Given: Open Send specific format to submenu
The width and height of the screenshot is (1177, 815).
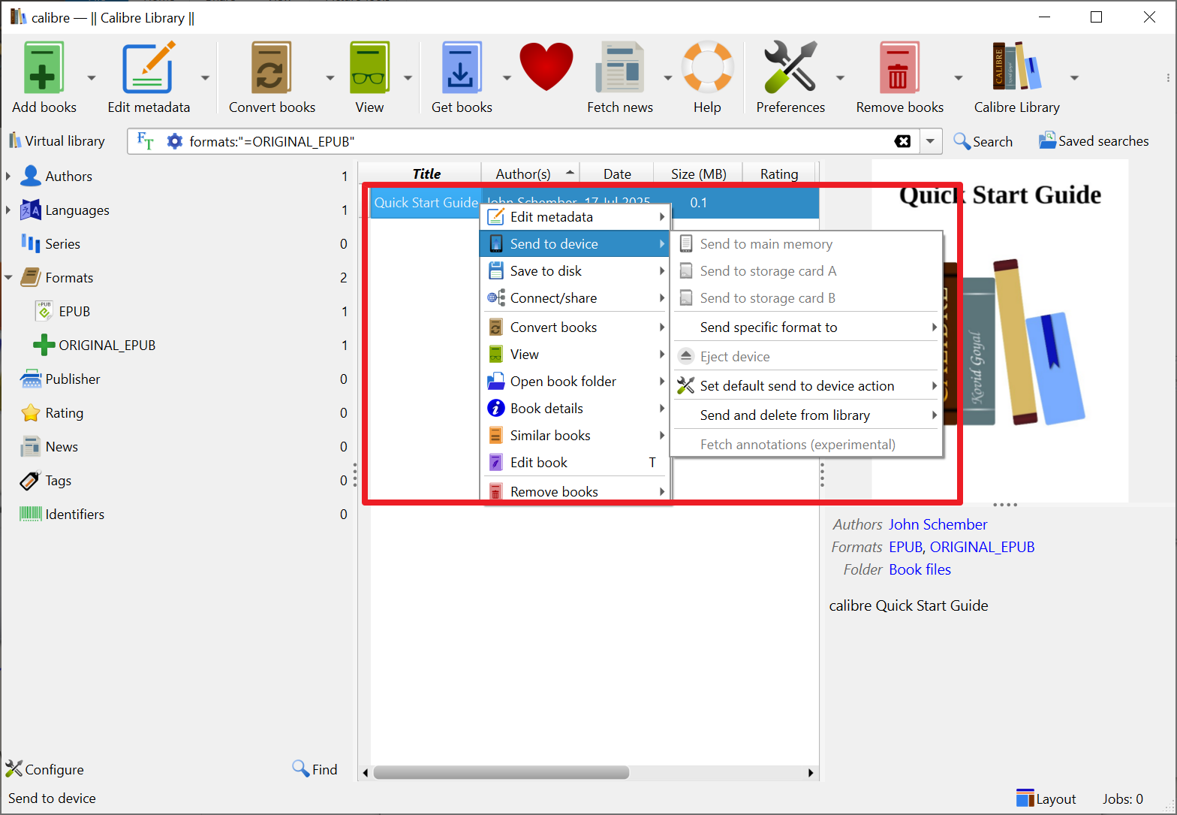Looking at the screenshot, I should click(x=807, y=328).
